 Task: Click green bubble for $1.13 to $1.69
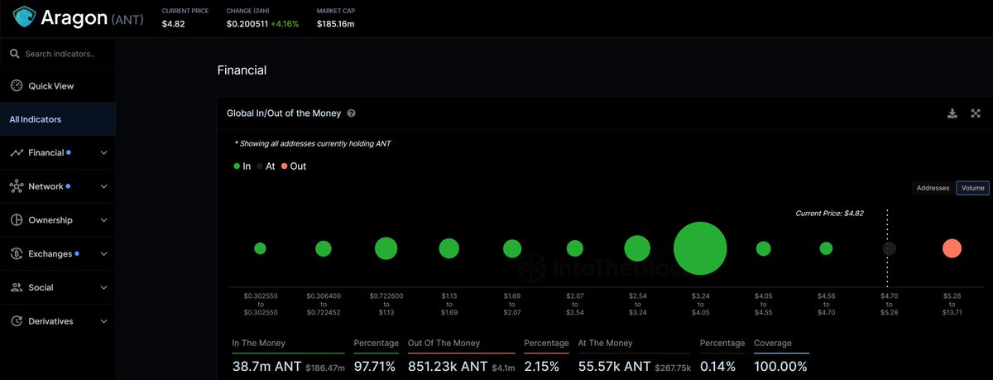[449, 248]
